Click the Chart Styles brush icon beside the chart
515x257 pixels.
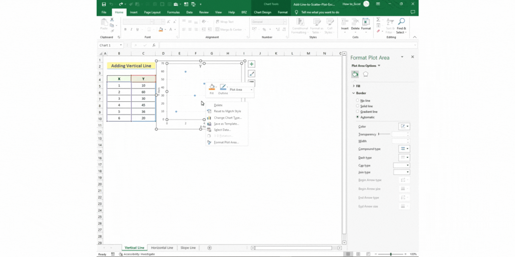point(251,73)
